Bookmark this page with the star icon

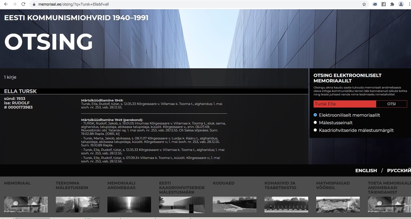364,4
